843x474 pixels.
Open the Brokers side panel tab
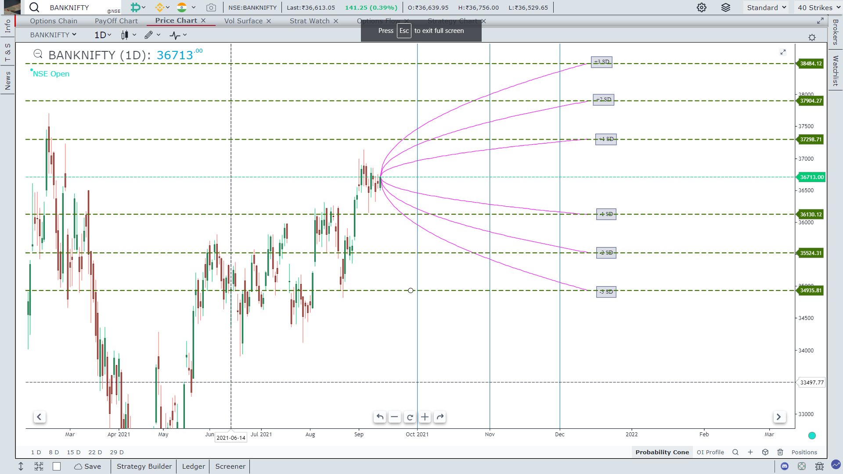coord(836,32)
